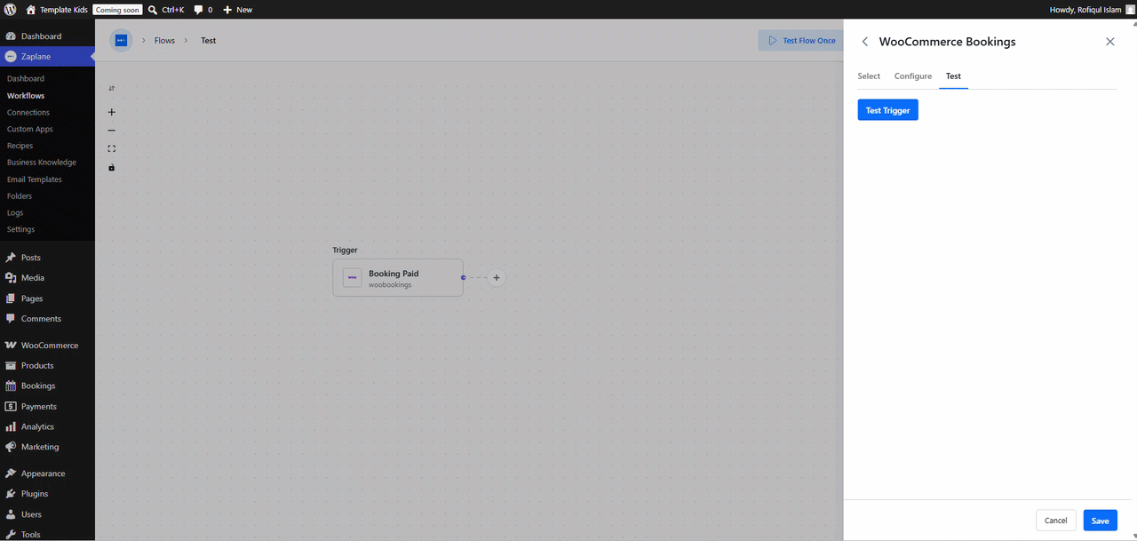
Task: Open the Logs submenu
Action: pos(15,212)
